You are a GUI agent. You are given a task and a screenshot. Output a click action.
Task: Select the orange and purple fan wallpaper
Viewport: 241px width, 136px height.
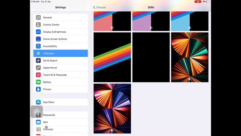click(x=112, y=108)
